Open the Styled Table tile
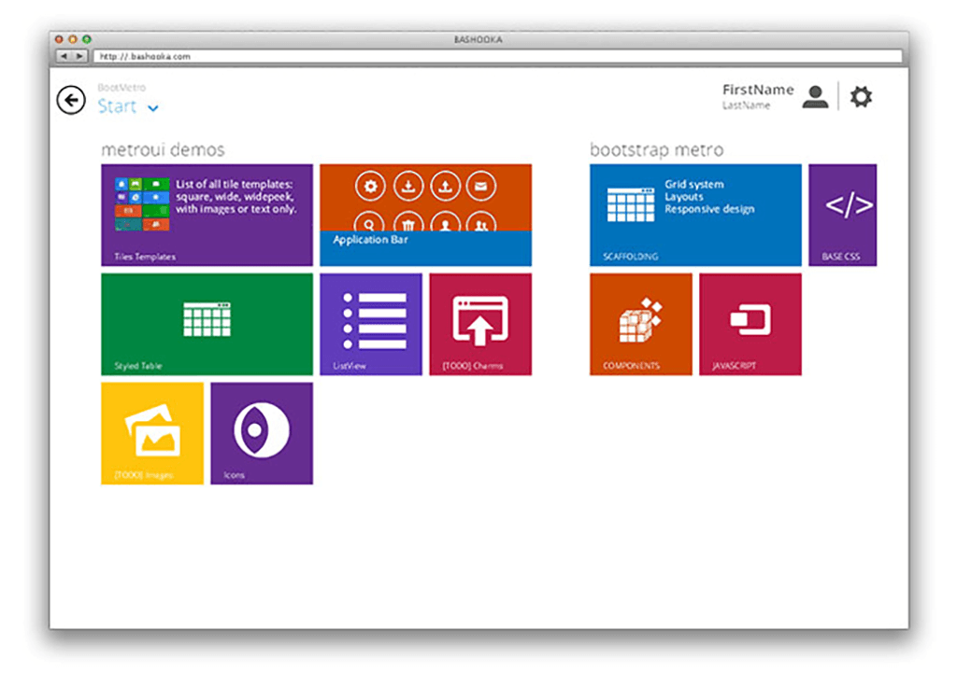The width and height of the screenshot is (957, 673). pyautogui.click(x=207, y=324)
